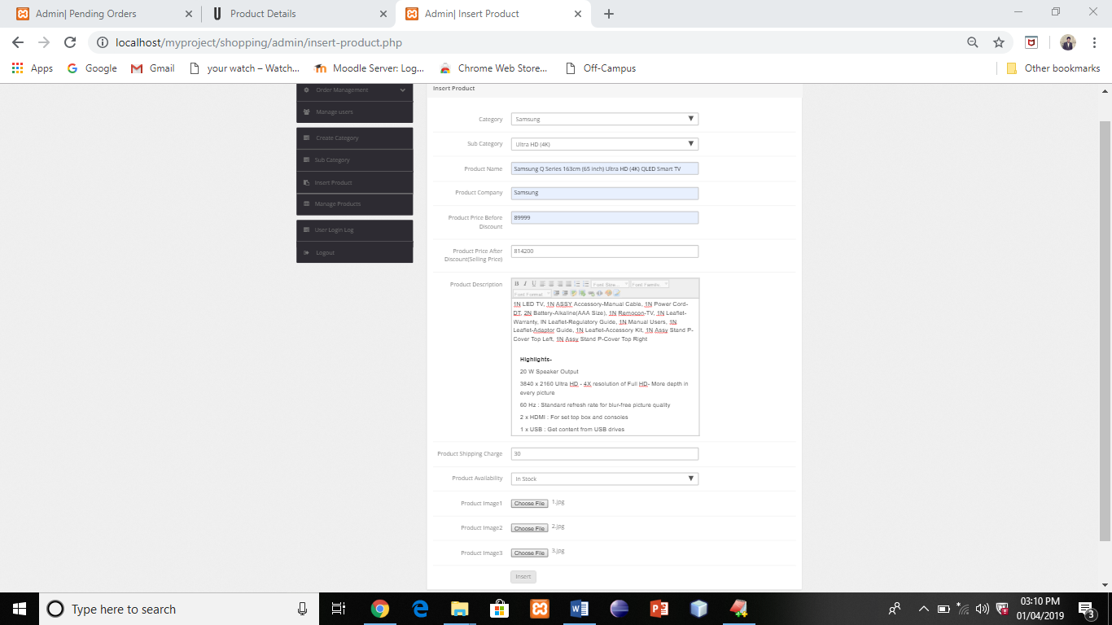Center align description text
The image size is (1112, 625).
(551, 283)
